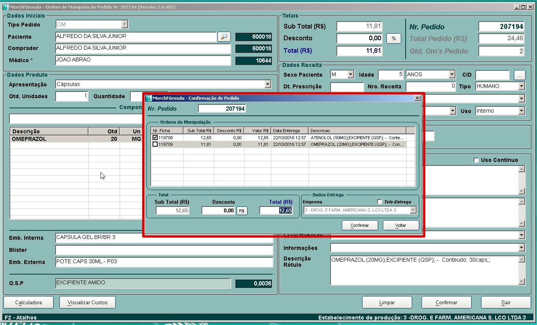This screenshot has width=537, height=325.
Task: Click the patient search magnifier icon
Action: [x=224, y=37]
